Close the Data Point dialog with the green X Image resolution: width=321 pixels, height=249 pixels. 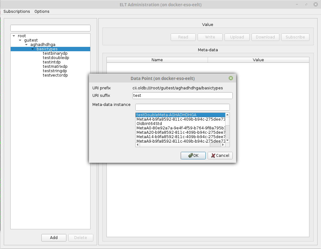231,78
